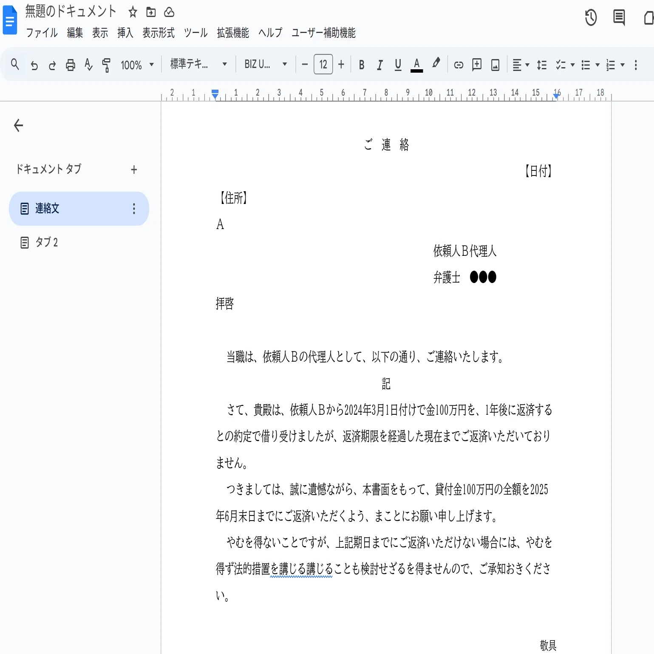This screenshot has width=654, height=654.
Task: Toggle italic formatting
Action: (x=379, y=65)
